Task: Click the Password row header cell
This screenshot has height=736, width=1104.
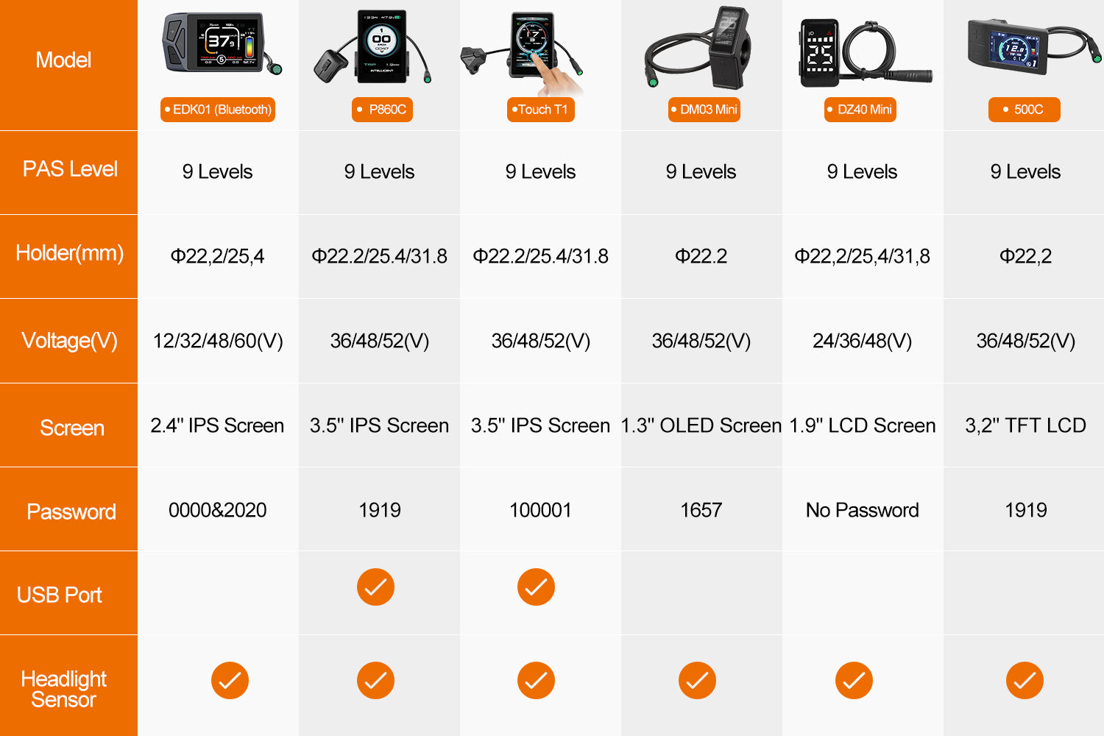Action: (x=68, y=509)
